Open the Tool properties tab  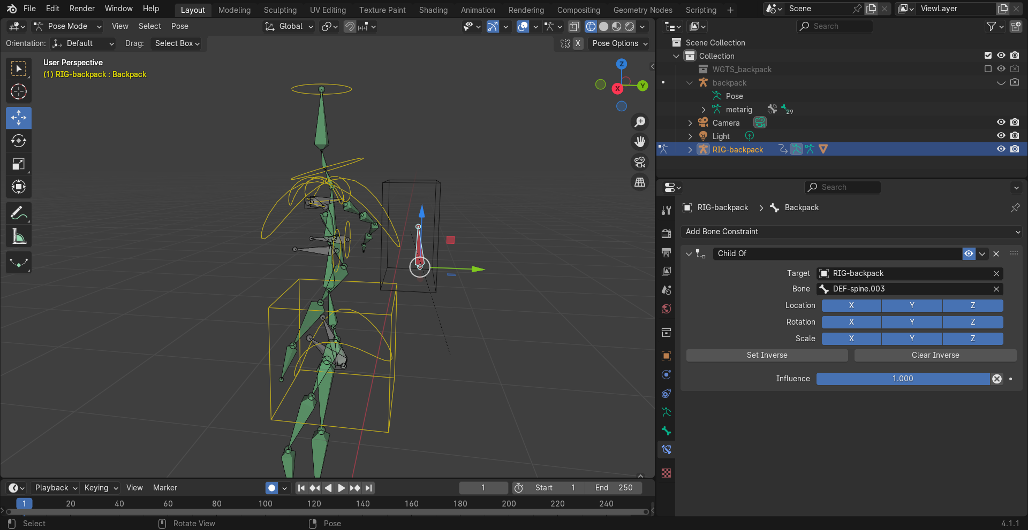point(666,210)
